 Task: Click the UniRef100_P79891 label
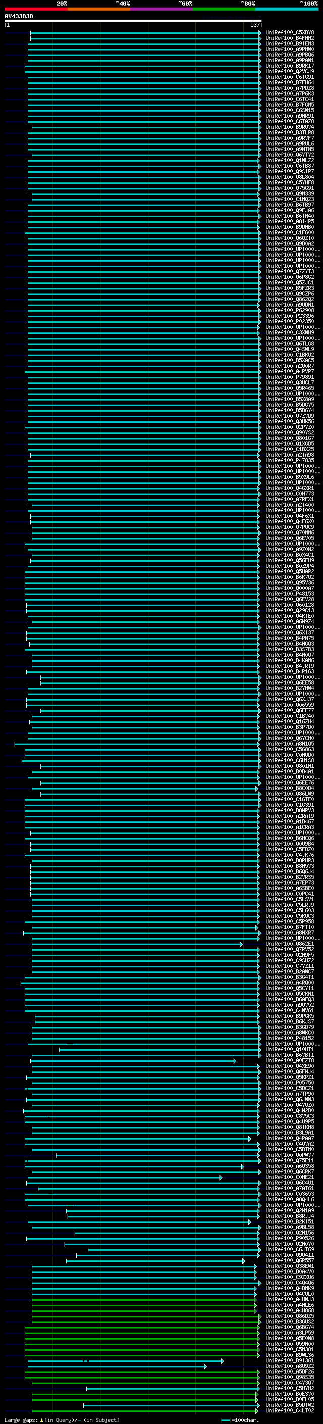289,377
